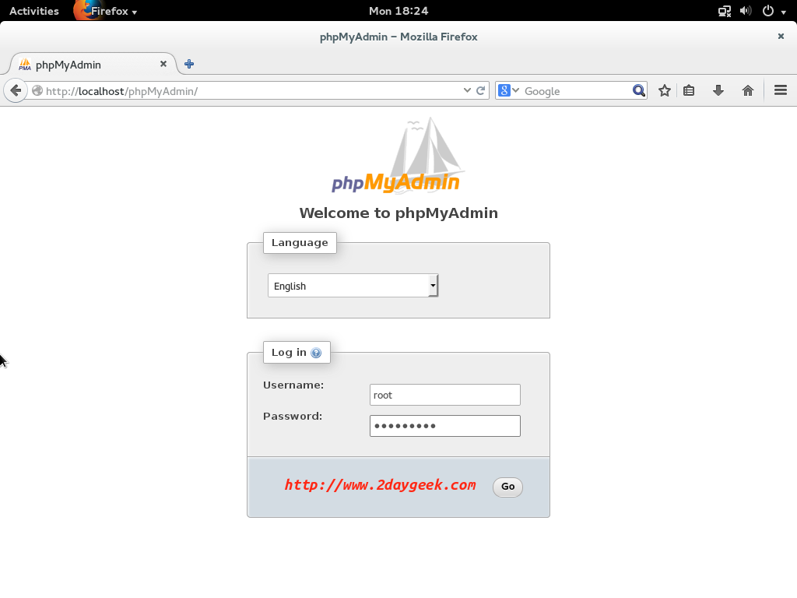This screenshot has height=598, width=797.
Task: Click the Password: label
Action: pyautogui.click(x=293, y=416)
